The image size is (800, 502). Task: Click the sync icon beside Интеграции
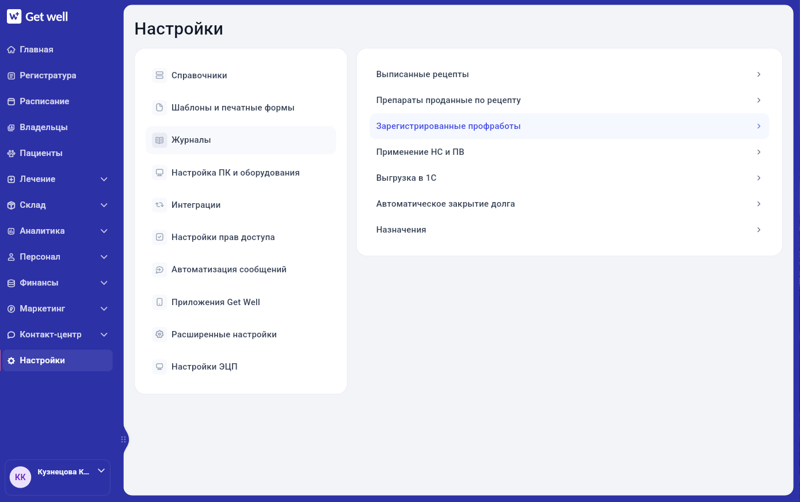point(159,205)
